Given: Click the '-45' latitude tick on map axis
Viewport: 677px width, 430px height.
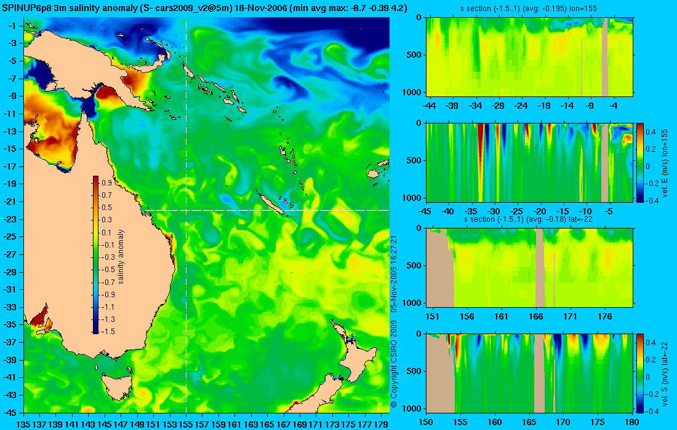Looking at the screenshot, I should click(x=10, y=412).
